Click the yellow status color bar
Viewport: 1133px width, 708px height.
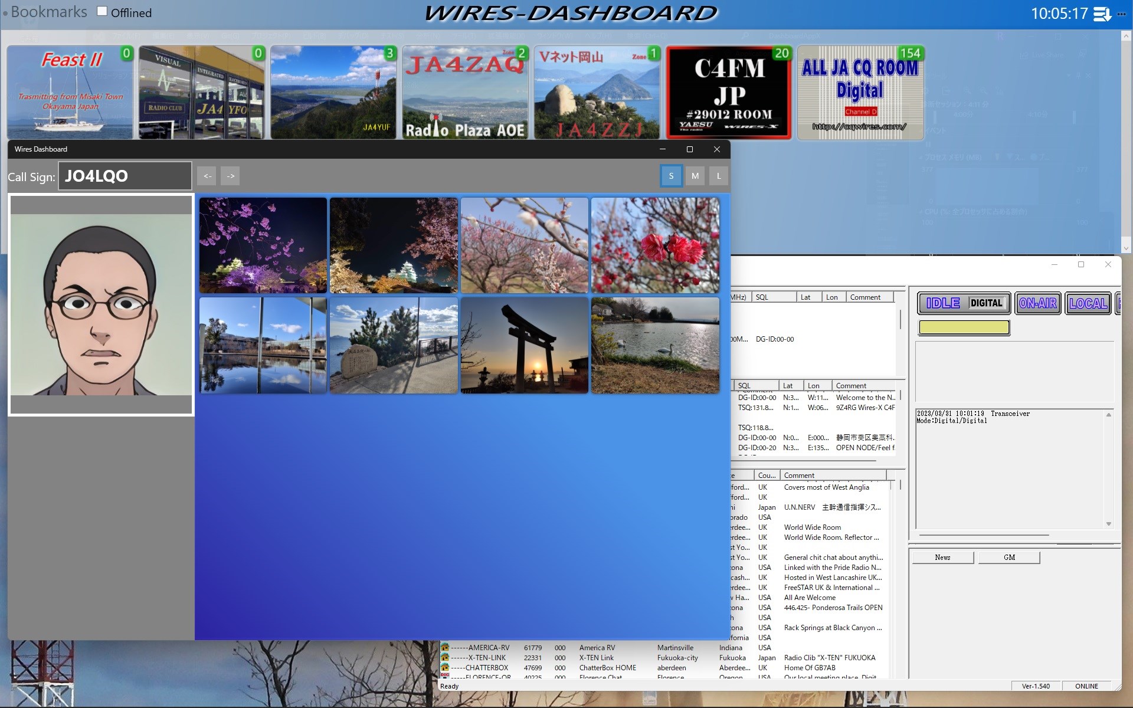point(964,327)
